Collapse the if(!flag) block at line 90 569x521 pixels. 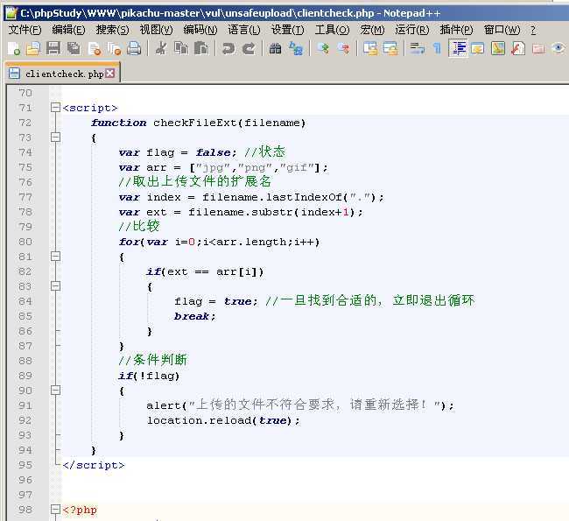[55, 391]
